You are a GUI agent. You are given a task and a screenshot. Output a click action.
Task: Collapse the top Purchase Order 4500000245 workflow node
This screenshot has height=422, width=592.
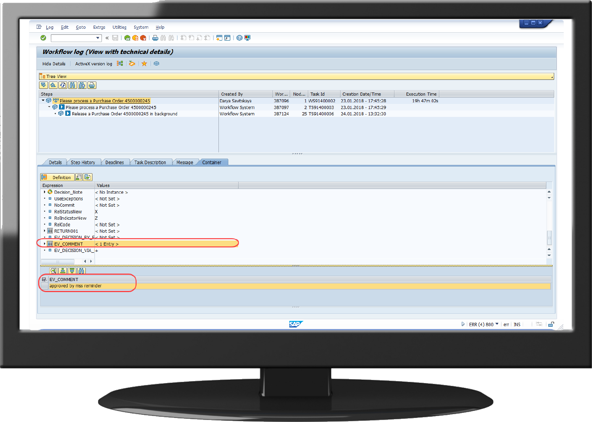pyautogui.click(x=43, y=100)
